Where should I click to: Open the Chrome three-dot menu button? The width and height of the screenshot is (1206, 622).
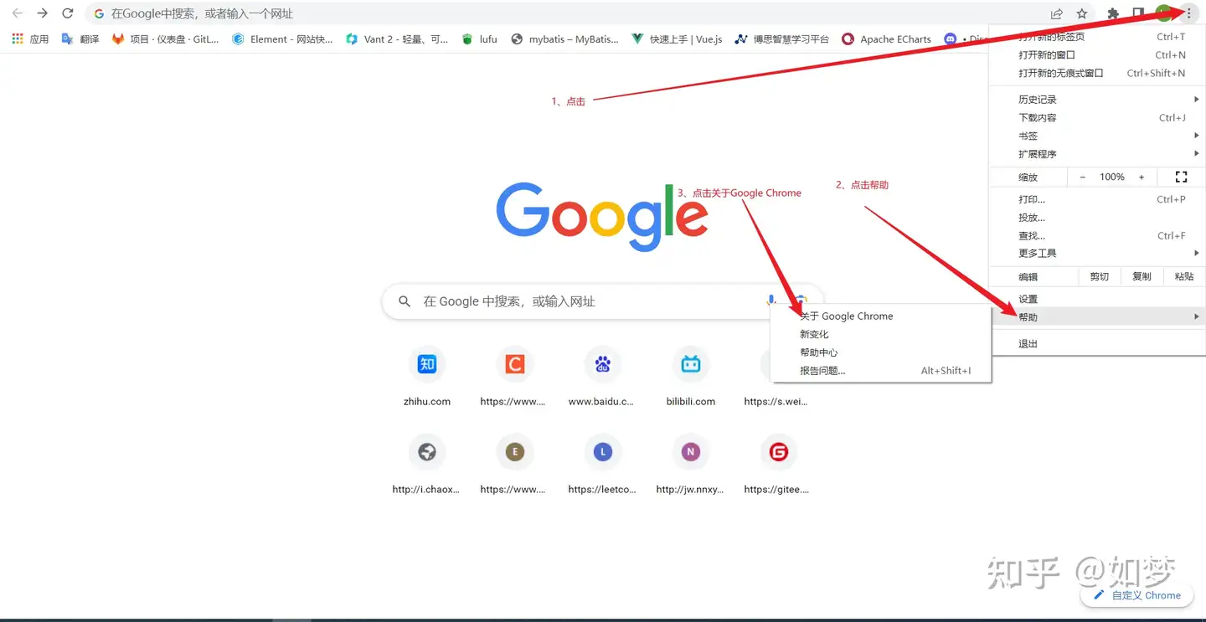[x=1188, y=13]
